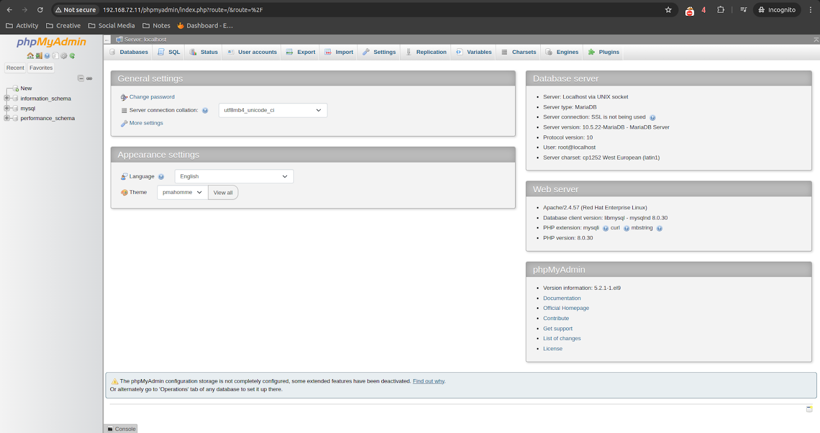
Task: Click help icon after curl extension
Action: [626, 228]
